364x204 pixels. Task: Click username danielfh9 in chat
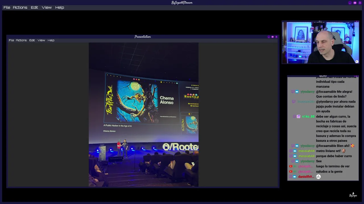point(306,177)
